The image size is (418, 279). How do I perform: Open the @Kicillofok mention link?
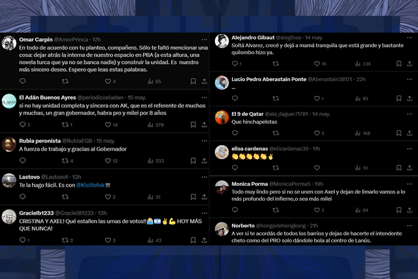click(x=90, y=185)
